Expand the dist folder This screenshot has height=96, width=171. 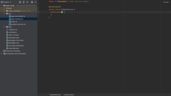[4, 8]
